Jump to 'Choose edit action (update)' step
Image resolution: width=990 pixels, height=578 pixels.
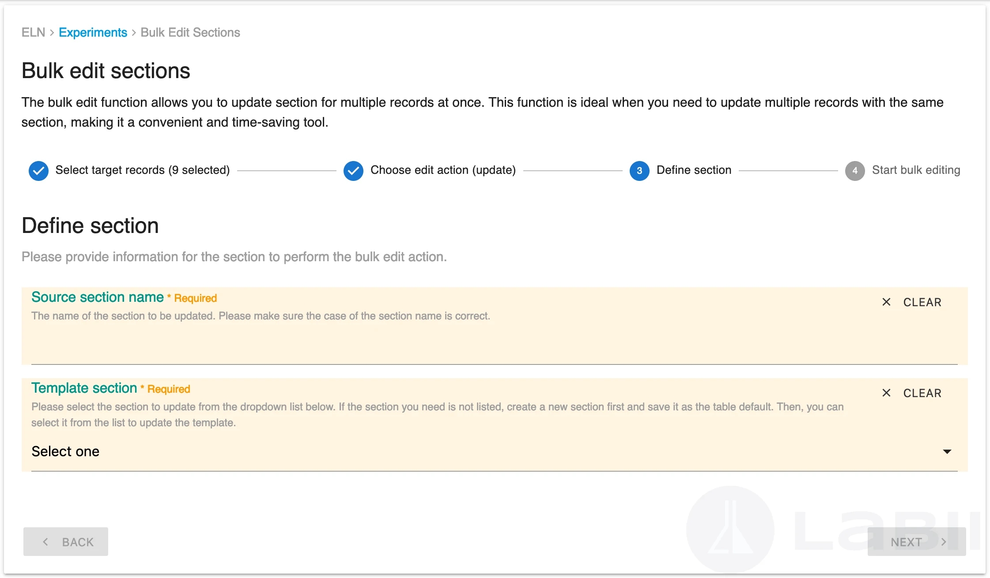click(x=443, y=170)
